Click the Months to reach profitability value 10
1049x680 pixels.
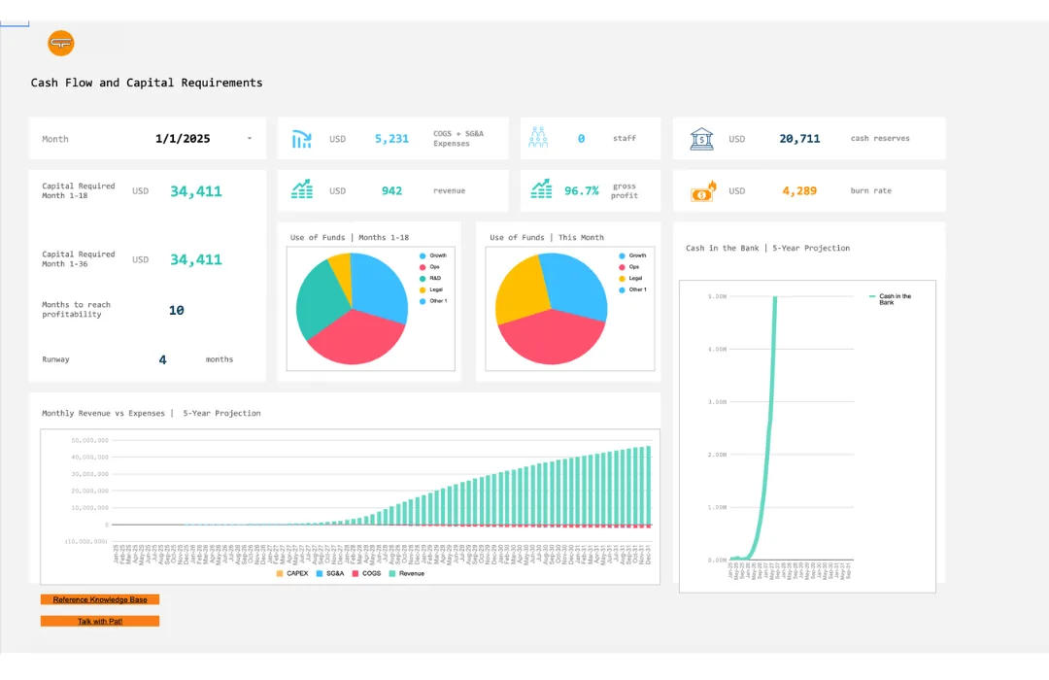tap(177, 310)
